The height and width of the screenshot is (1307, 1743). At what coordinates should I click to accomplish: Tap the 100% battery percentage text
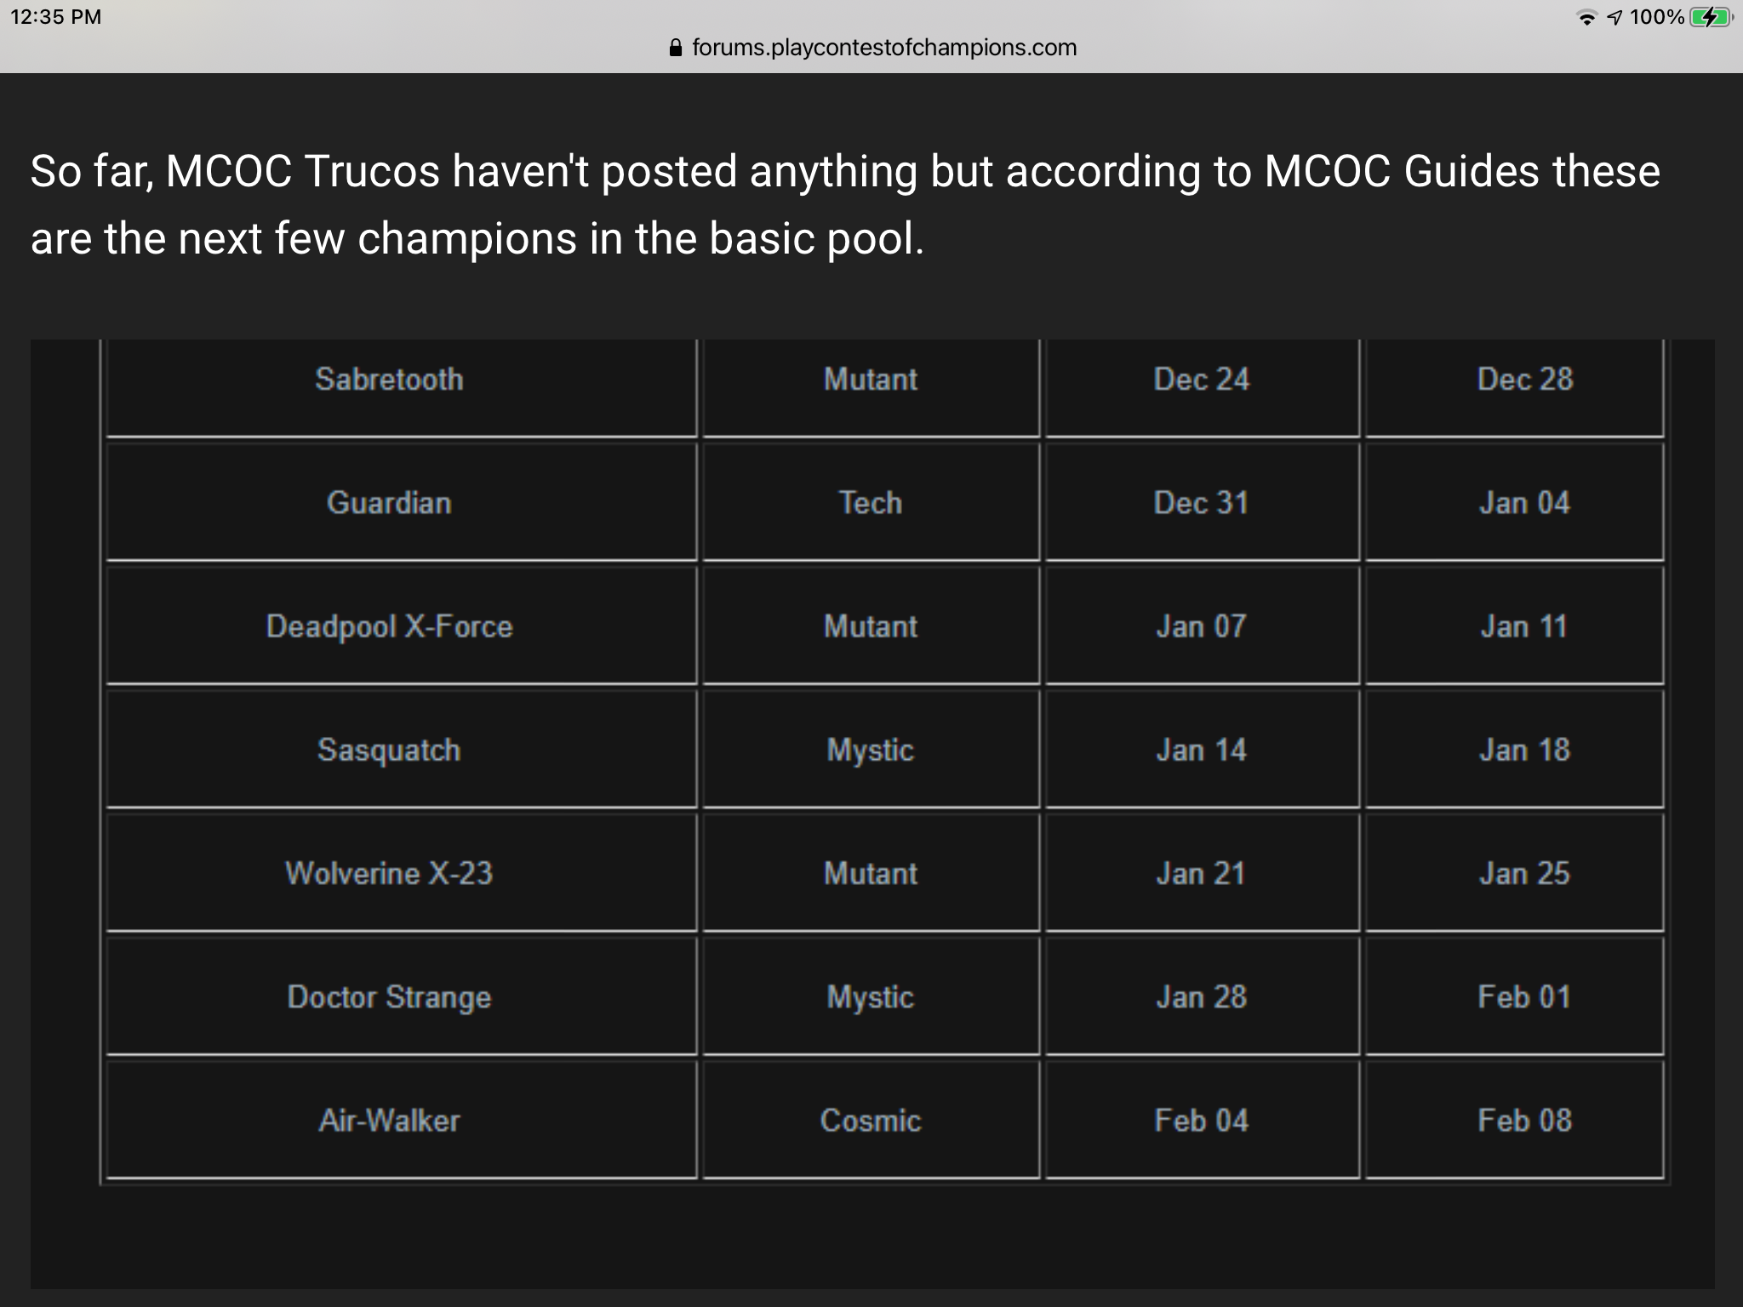coord(1656,17)
